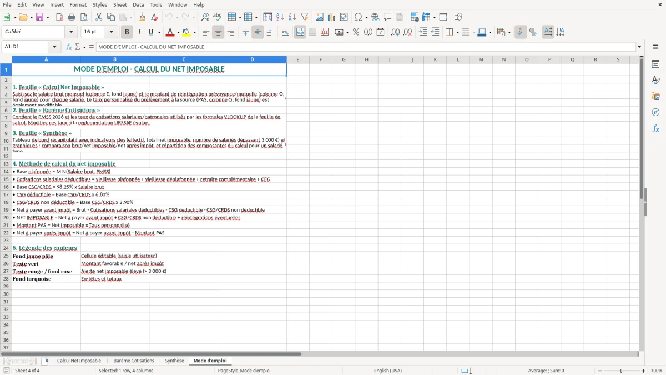Image resolution: width=666 pixels, height=375 pixels.
Task: Toggle Bold formatting
Action: (x=127, y=32)
